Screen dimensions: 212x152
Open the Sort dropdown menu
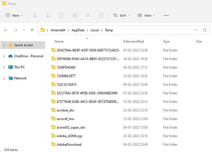coord(121,16)
